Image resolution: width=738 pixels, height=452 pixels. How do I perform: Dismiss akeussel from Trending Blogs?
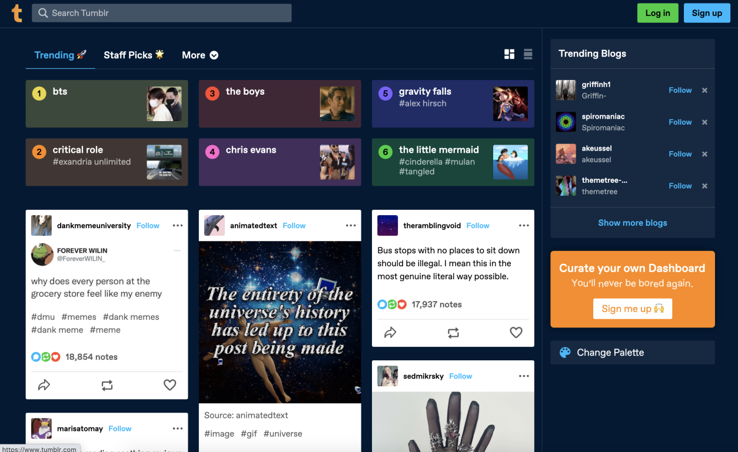pos(704,154)
